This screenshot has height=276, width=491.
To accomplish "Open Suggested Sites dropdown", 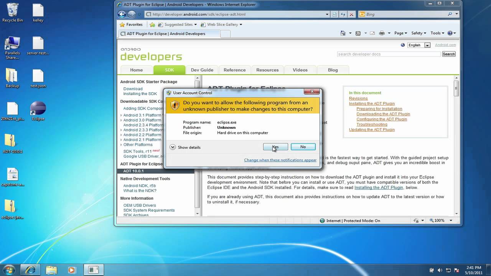I will tap(177, 25).
